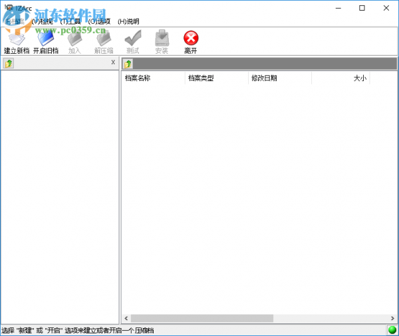Open the (V)检视 view menu
The height and width of the screenshot is (336, 399).
point(43,22)
